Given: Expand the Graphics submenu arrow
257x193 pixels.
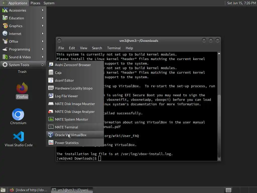Looking at the screenshot, I should click(x=43, y=26).
